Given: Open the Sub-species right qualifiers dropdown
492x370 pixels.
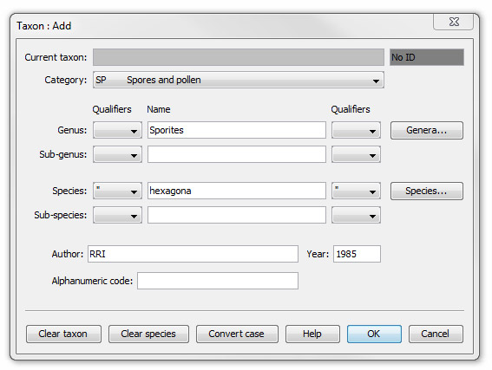Looking at the screenshot, I should pyautogui.click(x=356, y=215).
